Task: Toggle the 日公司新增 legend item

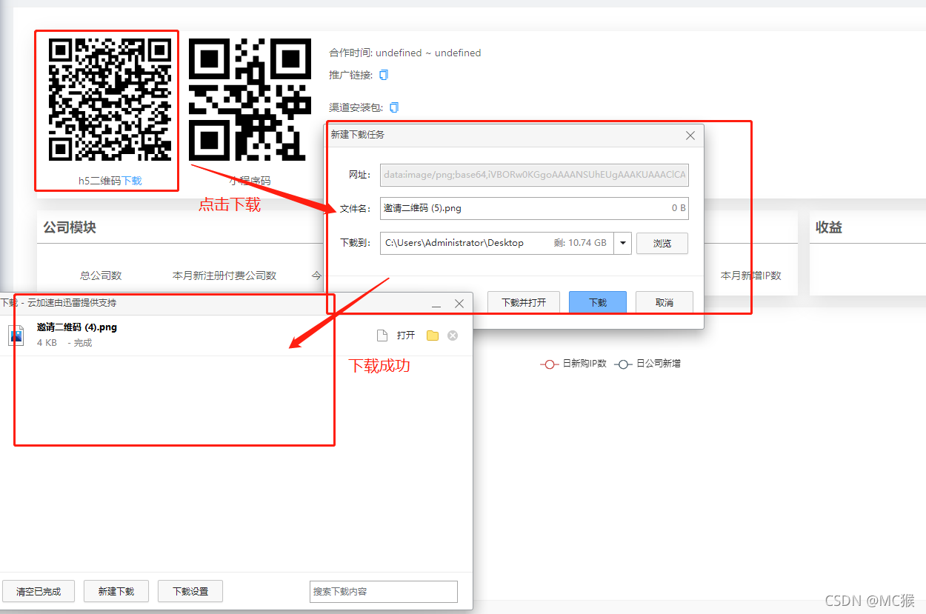Action: [647, 364]
